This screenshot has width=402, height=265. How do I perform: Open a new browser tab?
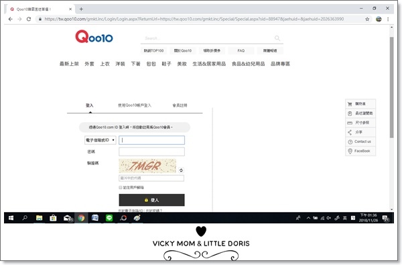pyautogui.click(x=81, y=9)
